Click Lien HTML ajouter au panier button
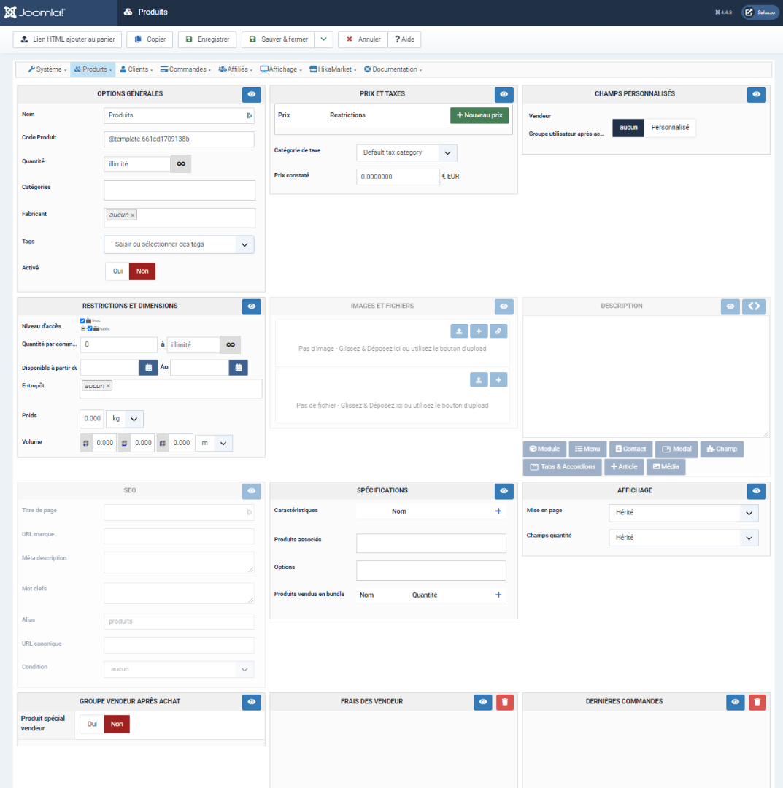 [67, 39]
